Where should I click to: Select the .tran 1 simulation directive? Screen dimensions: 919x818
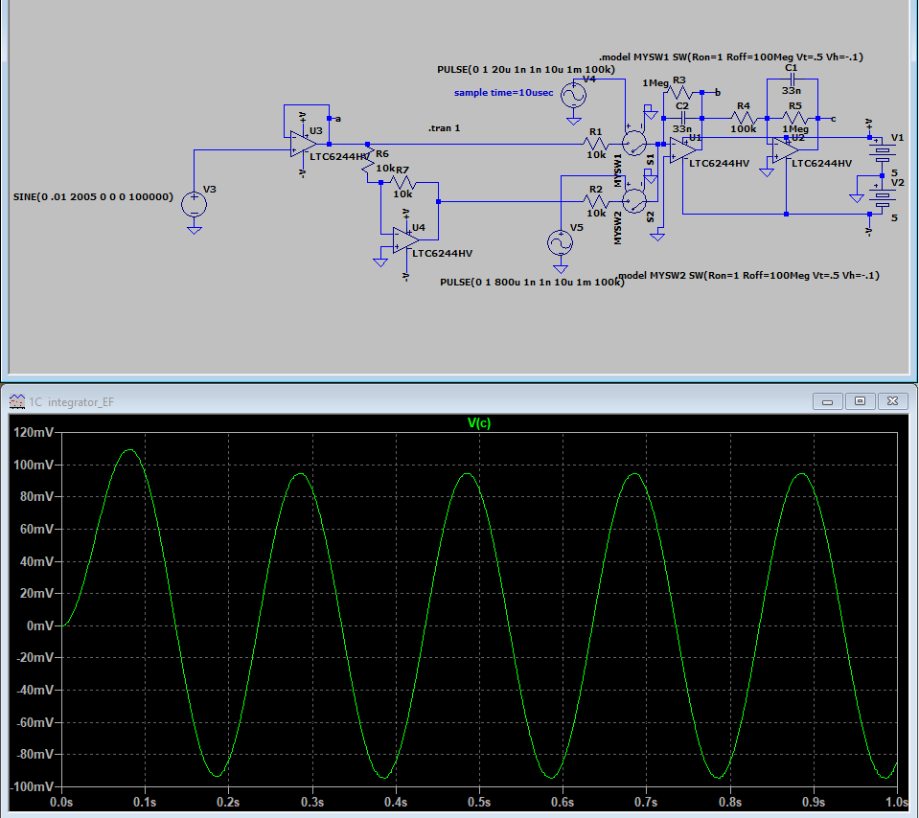[445, 127]
